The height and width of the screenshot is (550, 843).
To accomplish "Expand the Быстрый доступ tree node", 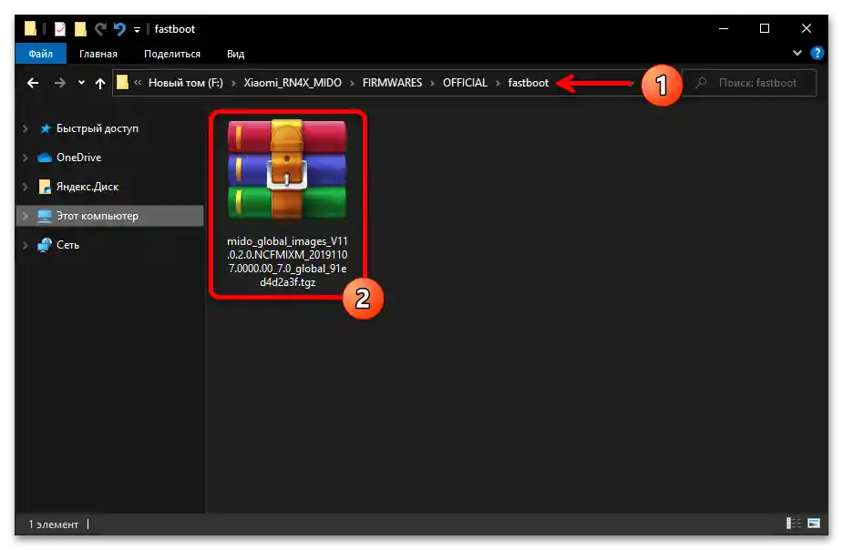I will point(25,128).
